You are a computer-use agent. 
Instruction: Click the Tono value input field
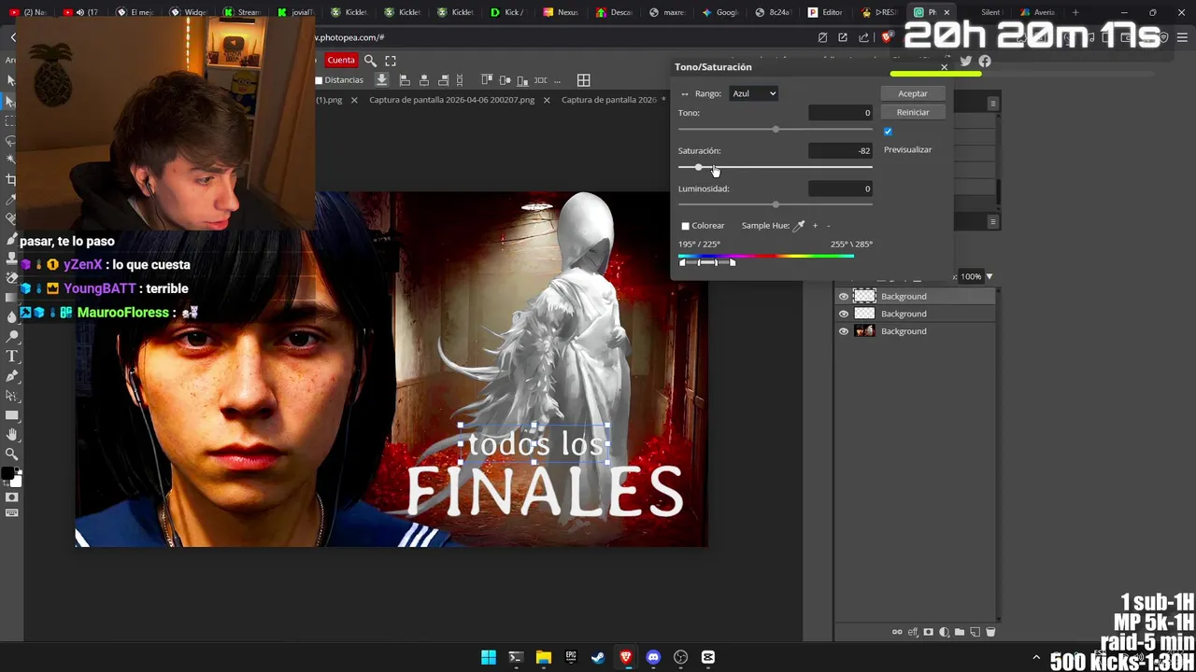(x=840, y=113)
